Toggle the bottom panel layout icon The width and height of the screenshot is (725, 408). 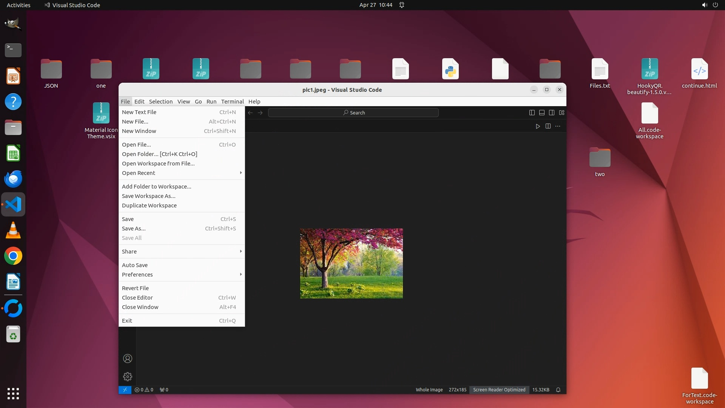click(541, 113)
